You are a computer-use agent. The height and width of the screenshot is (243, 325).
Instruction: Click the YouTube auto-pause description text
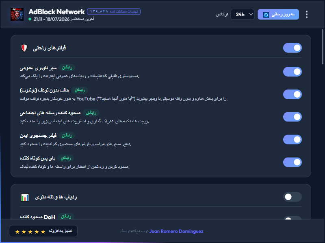(123, 99)
